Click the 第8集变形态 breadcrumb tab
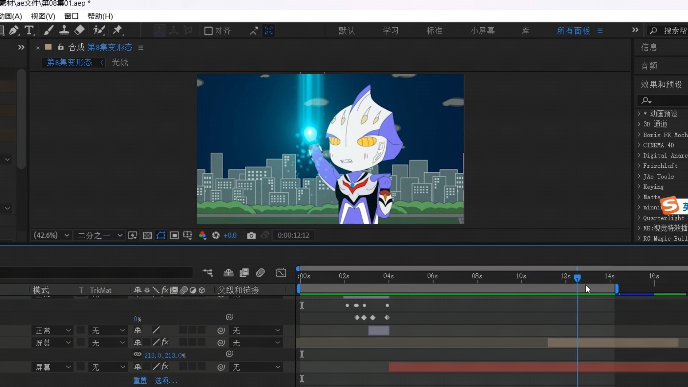 (70, 63)
